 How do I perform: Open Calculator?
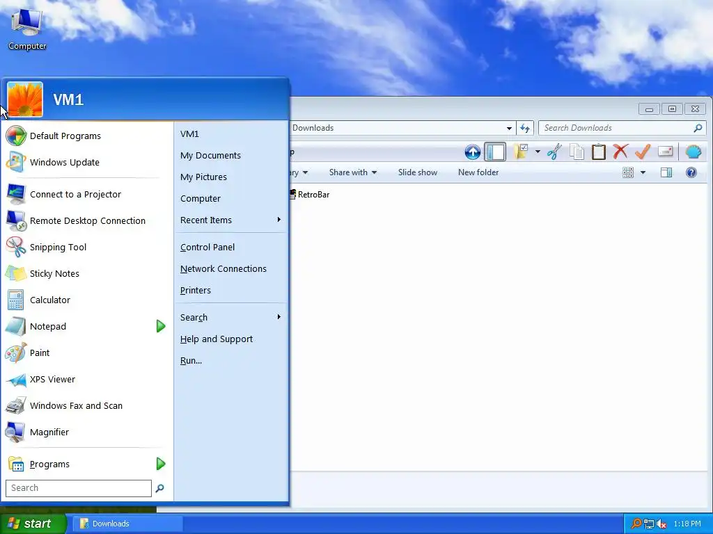85,300
